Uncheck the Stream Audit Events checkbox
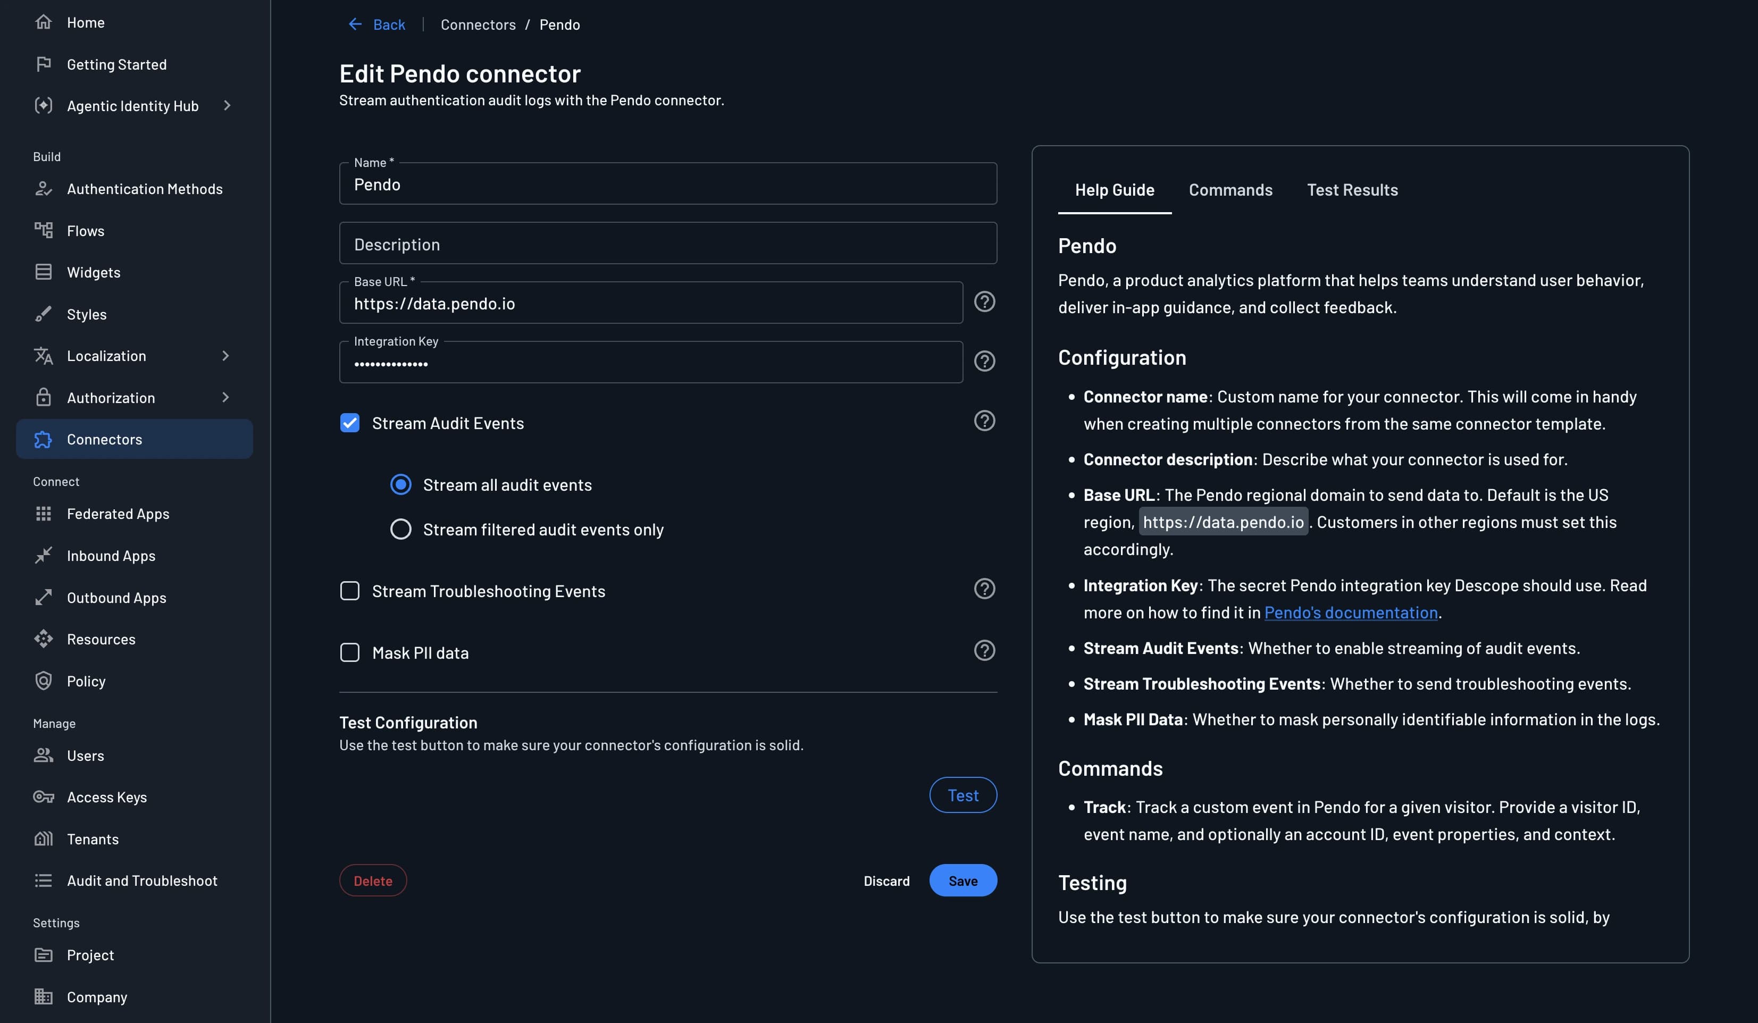The height and width of the screenshot is (1023, 1758). pos(349,423)
